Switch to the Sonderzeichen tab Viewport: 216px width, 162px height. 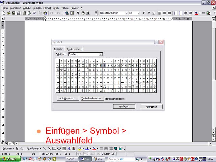(x=74, y=49)
